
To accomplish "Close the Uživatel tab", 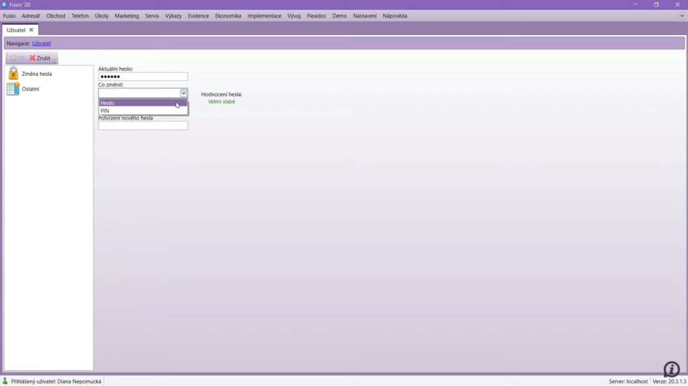I will click(31, 30).
